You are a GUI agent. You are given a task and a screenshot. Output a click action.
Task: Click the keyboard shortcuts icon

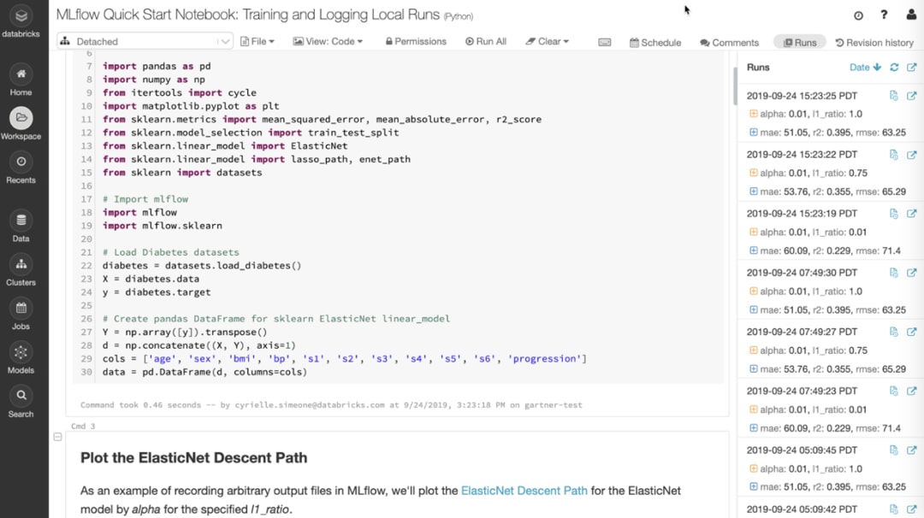coord(605,42)
